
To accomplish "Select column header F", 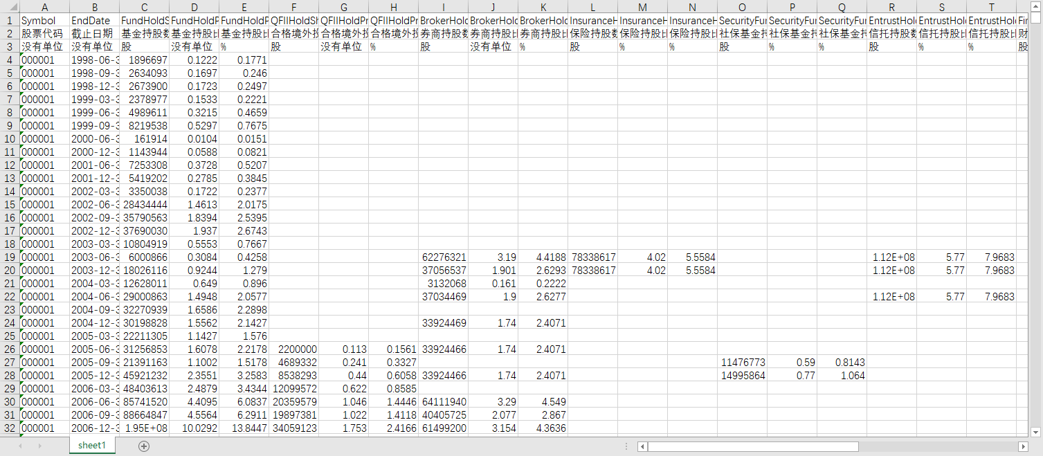I will point(294,6).
